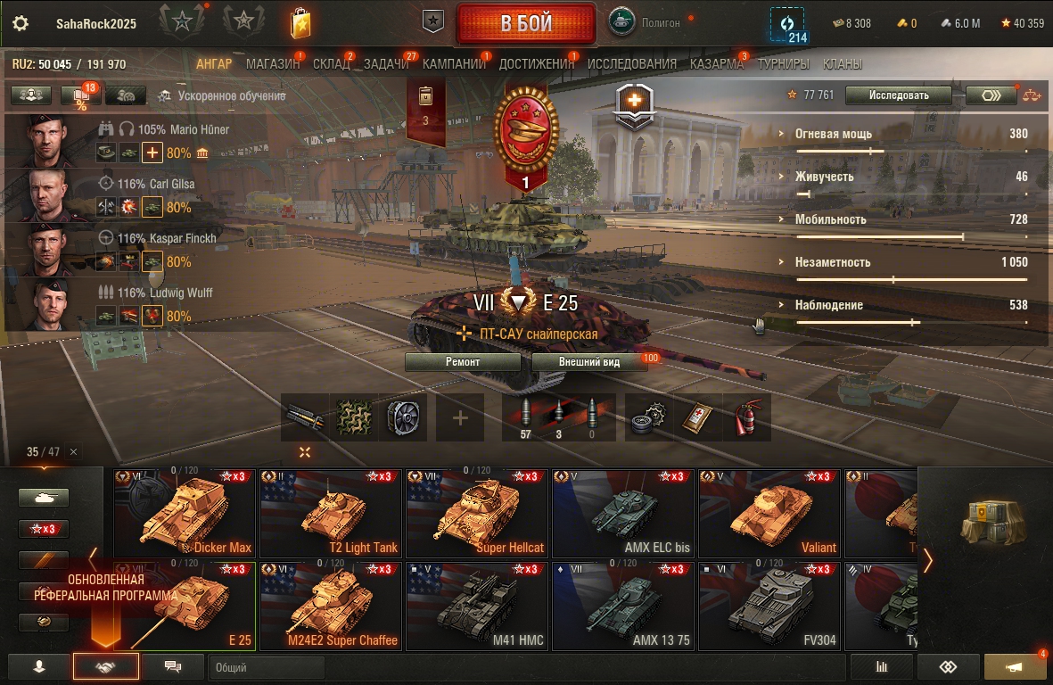Click the Исследовать button

(899, 95)
